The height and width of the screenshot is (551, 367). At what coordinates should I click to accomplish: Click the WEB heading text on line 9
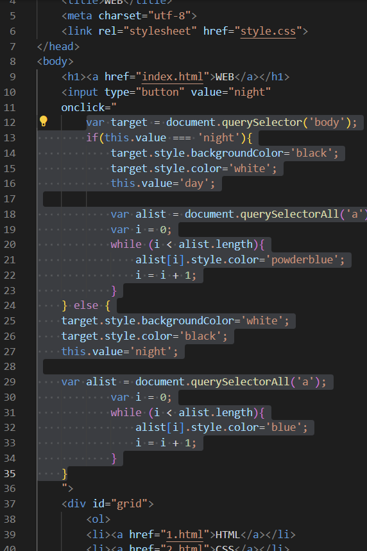pos(225,77)
